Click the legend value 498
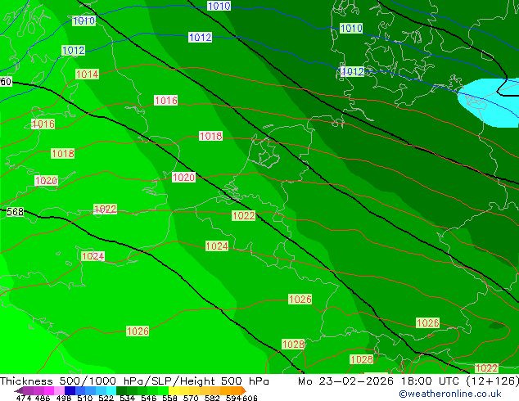The image size is (519, 401). click(64, 398)
